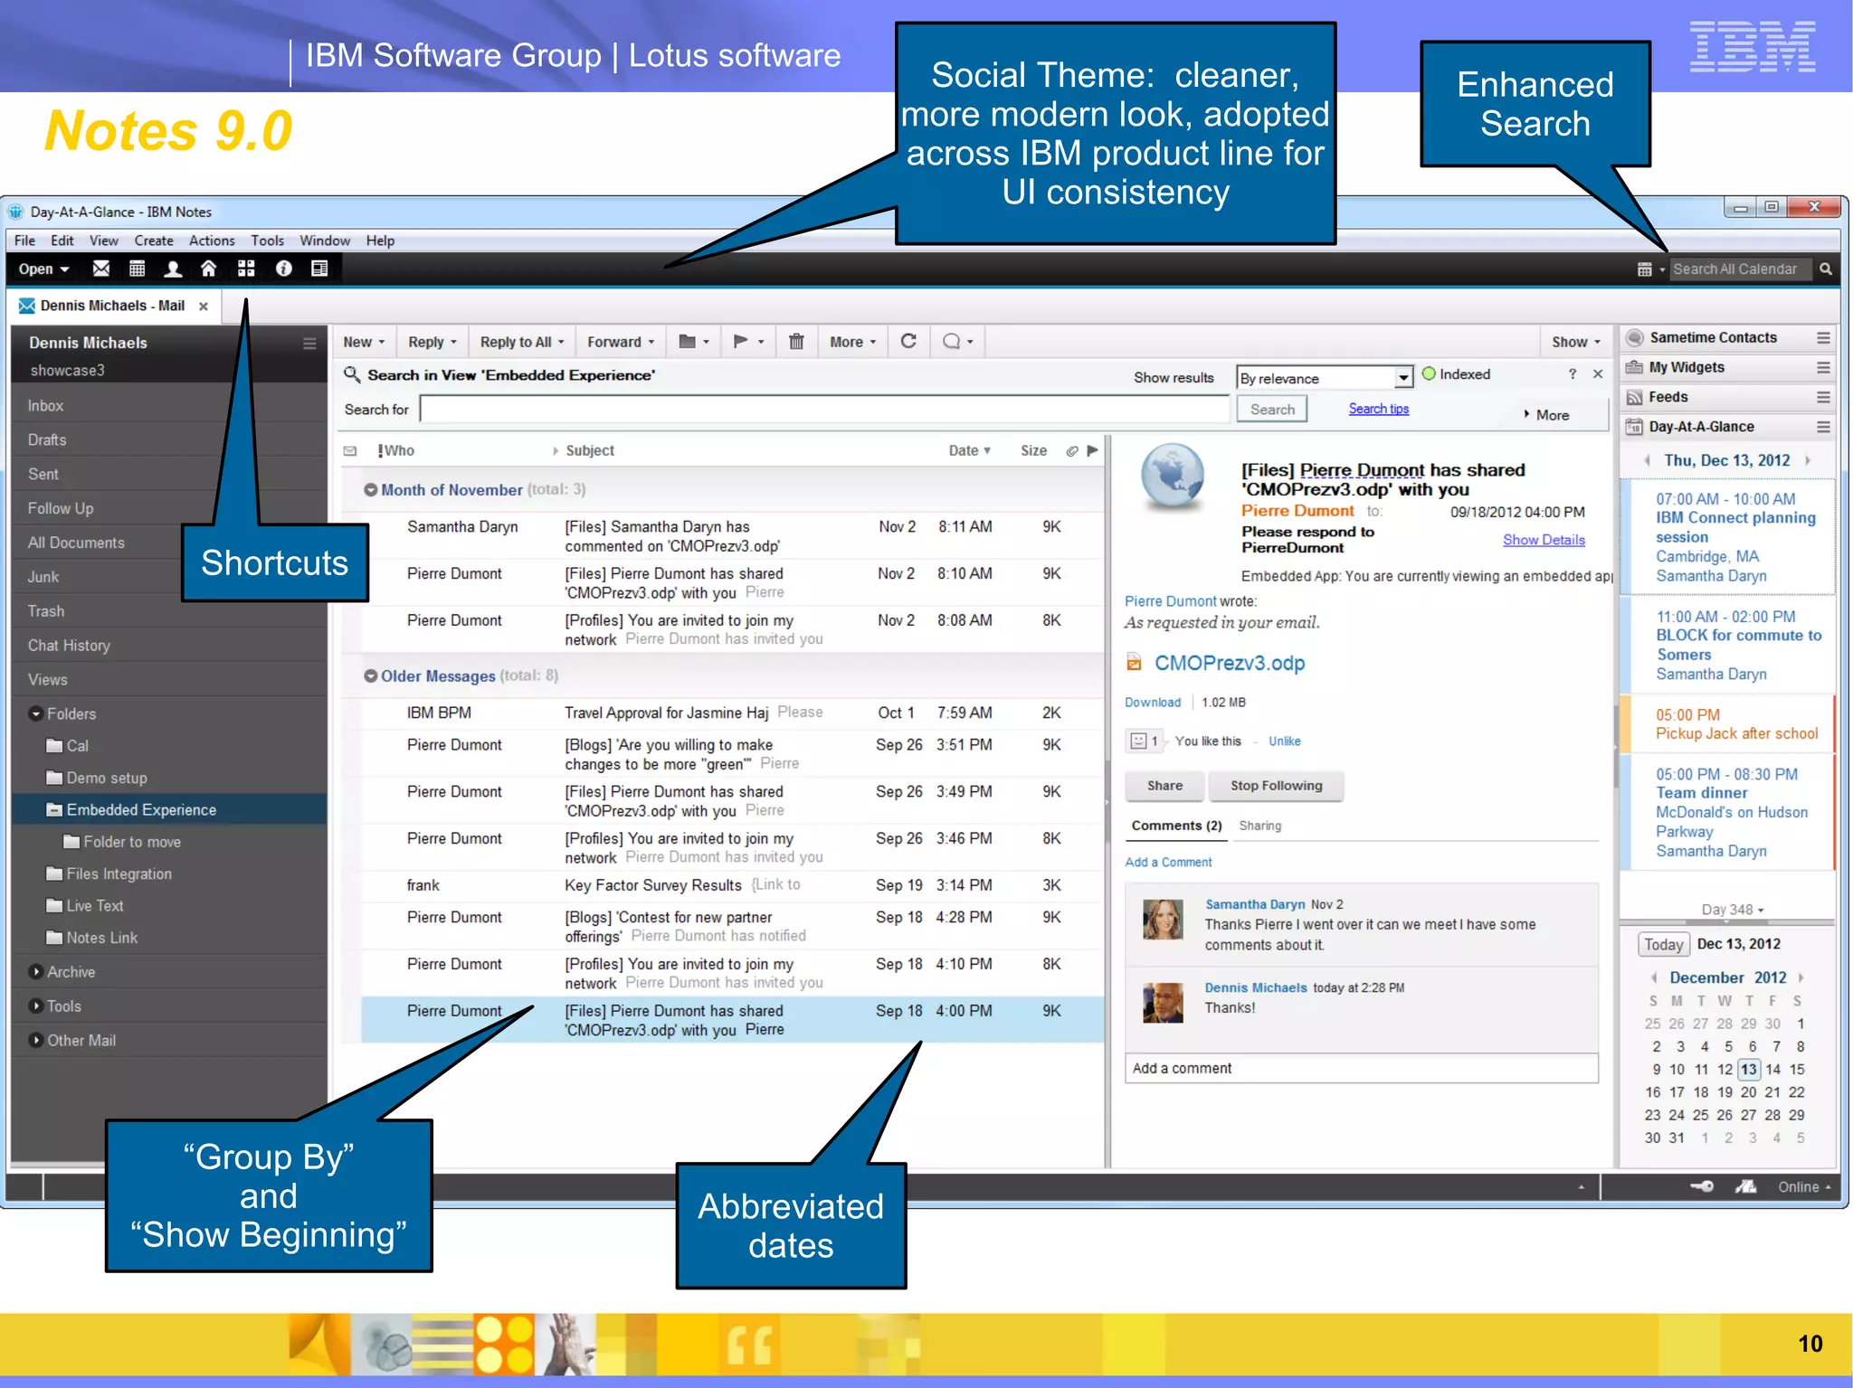
Task: Open the Actions menu
Action: coord(212,241)
